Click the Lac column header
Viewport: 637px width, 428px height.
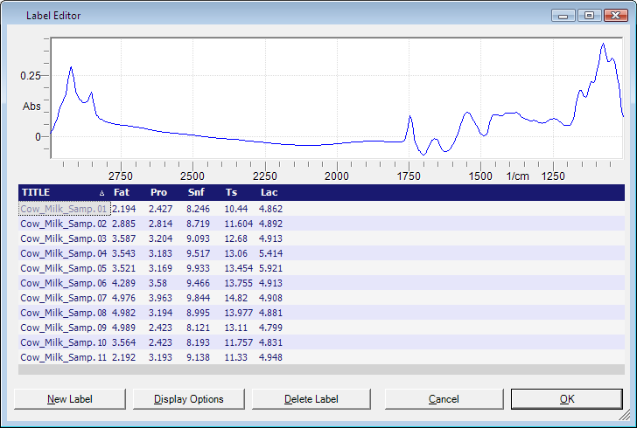(269, 192)
